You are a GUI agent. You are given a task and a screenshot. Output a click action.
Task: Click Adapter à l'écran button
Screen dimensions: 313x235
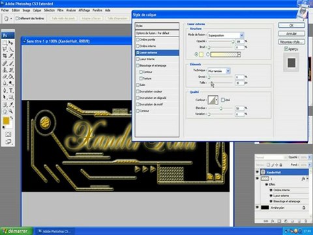point(91,18)
